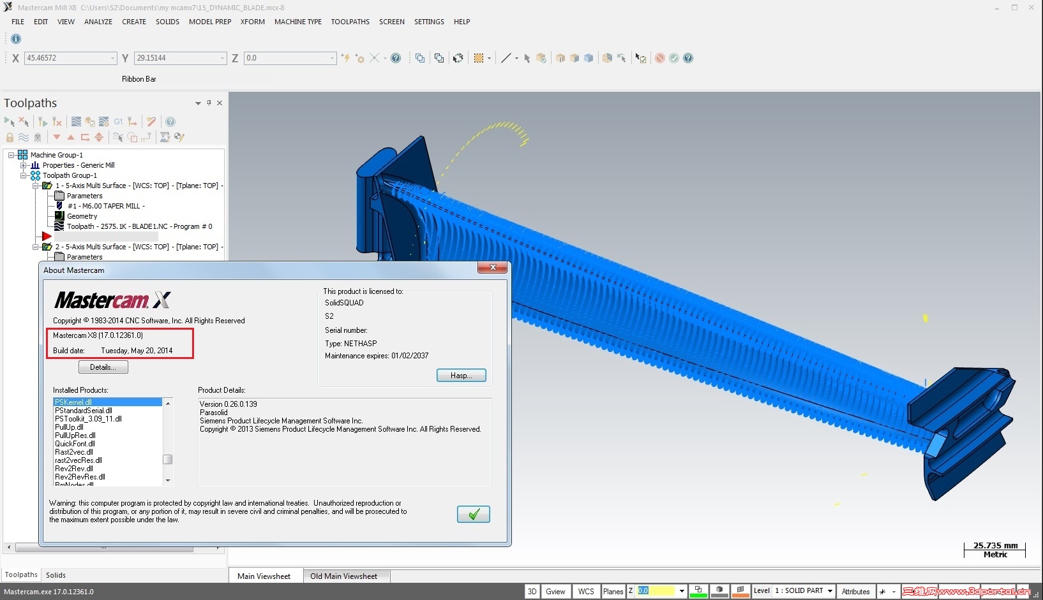Click the wireframe color swatch in status bar
1043x600 pixels.
coord(698,591)
